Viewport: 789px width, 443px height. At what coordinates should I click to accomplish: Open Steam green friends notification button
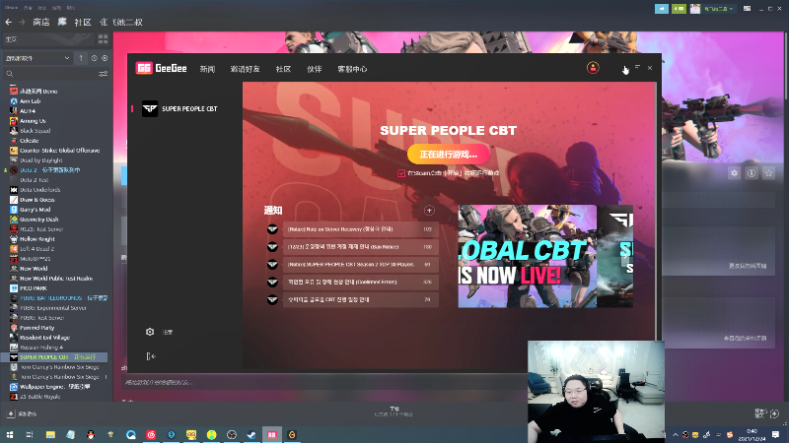pos(679,9)
